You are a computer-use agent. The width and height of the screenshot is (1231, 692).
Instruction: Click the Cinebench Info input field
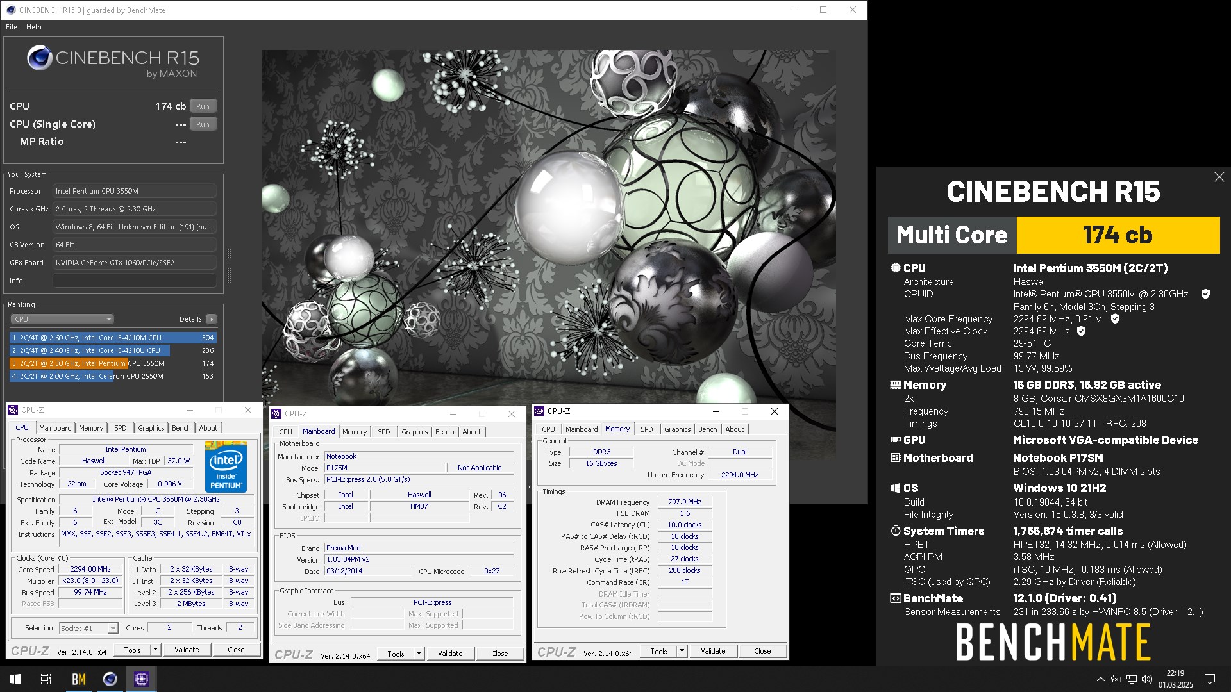pyautogui.click(x=135, y=281)
